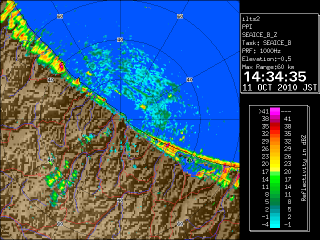Click the vertical 'Reflectivity in dBZ' legend title
The height and width of the screenshot is (240, 320).
point(304,168)
